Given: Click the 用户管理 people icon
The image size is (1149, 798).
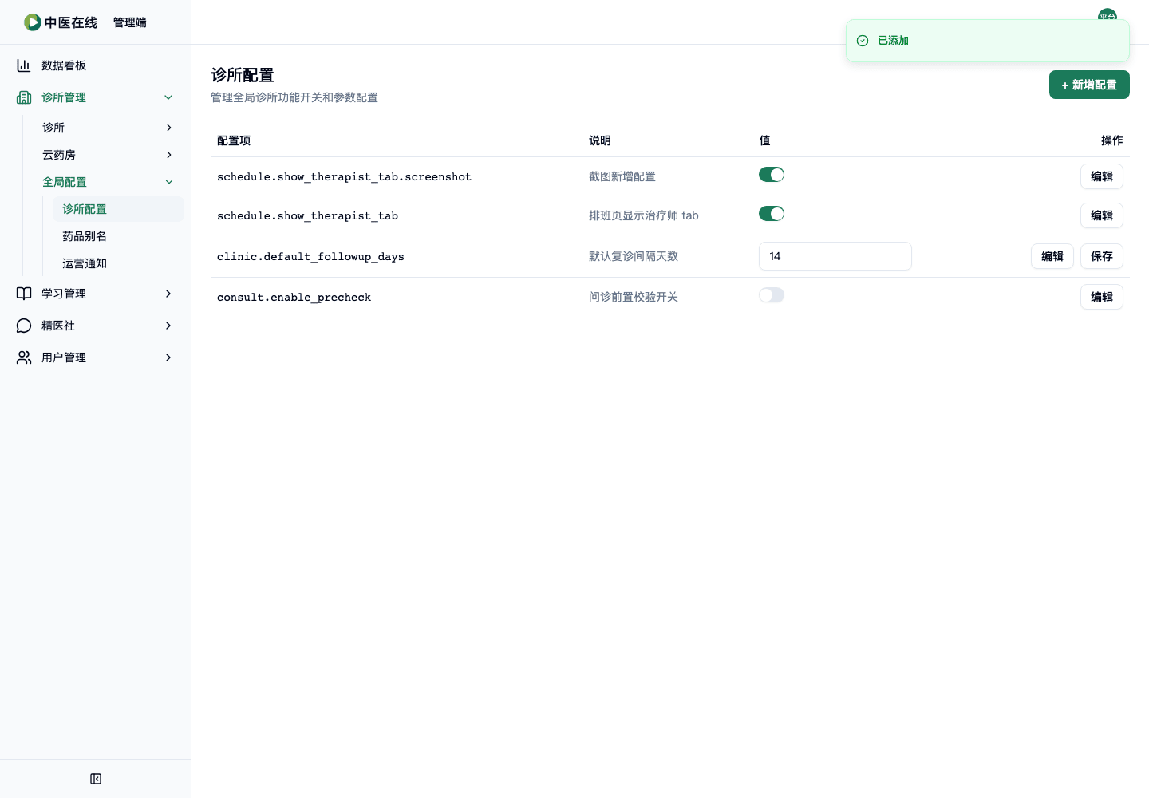Looking at the screenshot, I should pyautogui.click(x=24, y=358).
